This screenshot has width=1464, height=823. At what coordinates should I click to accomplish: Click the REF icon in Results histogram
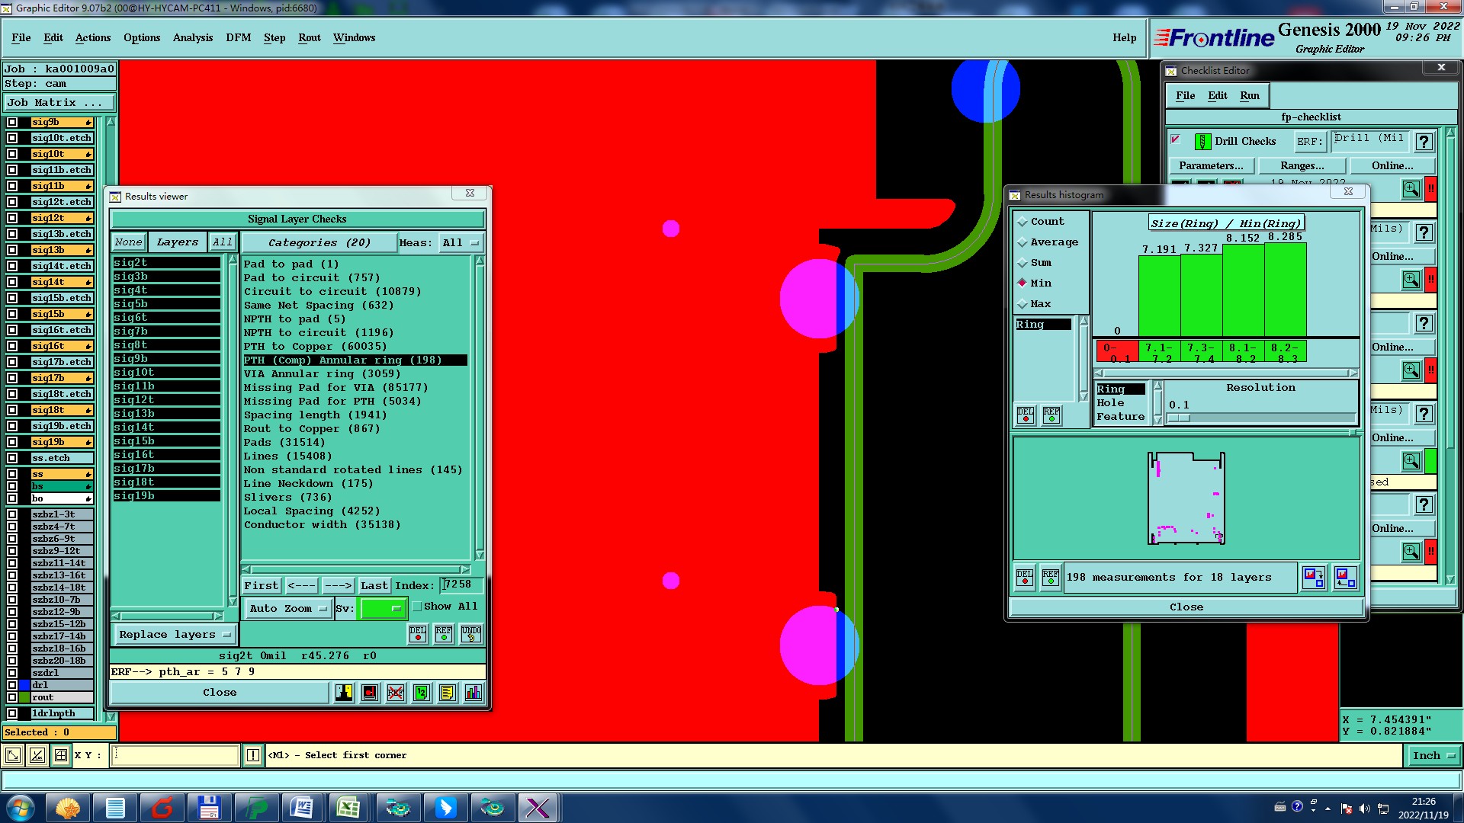pos(1051,578)
